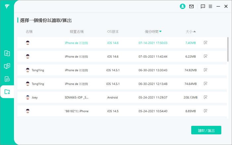Open export icon for 74.64MB backup
Screen dimensions: 232x145
(x=205, y=84)
